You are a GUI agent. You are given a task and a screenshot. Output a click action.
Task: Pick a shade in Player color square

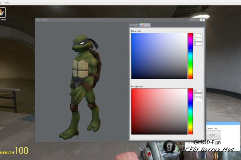[159, 56]
